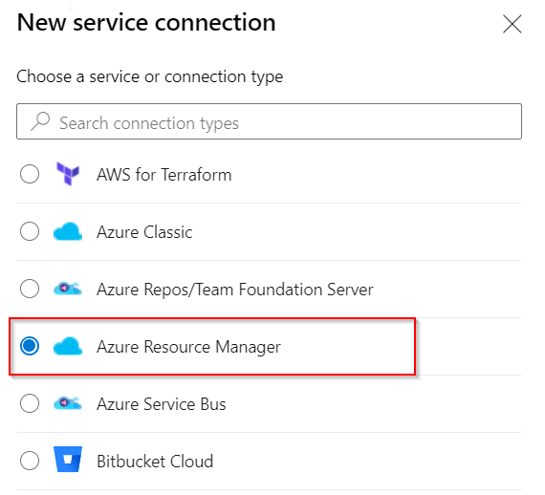Close the New service connection panel

[x=512, y=24]
